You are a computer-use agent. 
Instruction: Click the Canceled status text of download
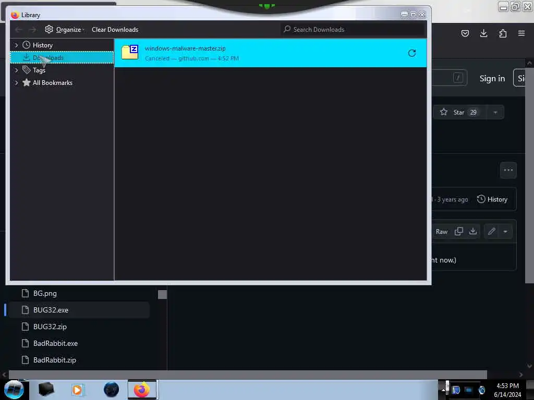[x=157, y=58]
